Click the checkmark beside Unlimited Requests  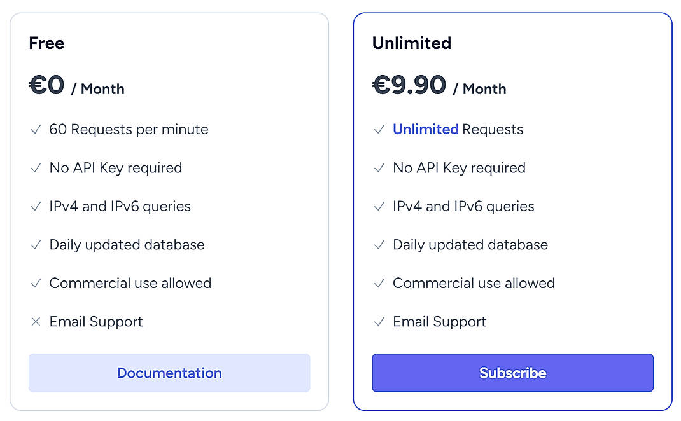point(380,130)
